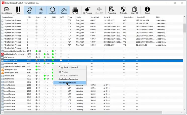Viewport: 187px width, 115px height.
Task: Click the WOT indicator on AGMService.exe row
Action: tap(61, 60)
